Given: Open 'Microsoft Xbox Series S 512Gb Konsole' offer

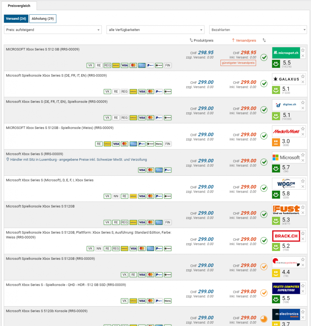Looking at the screenshot, I should pos(47,311).
